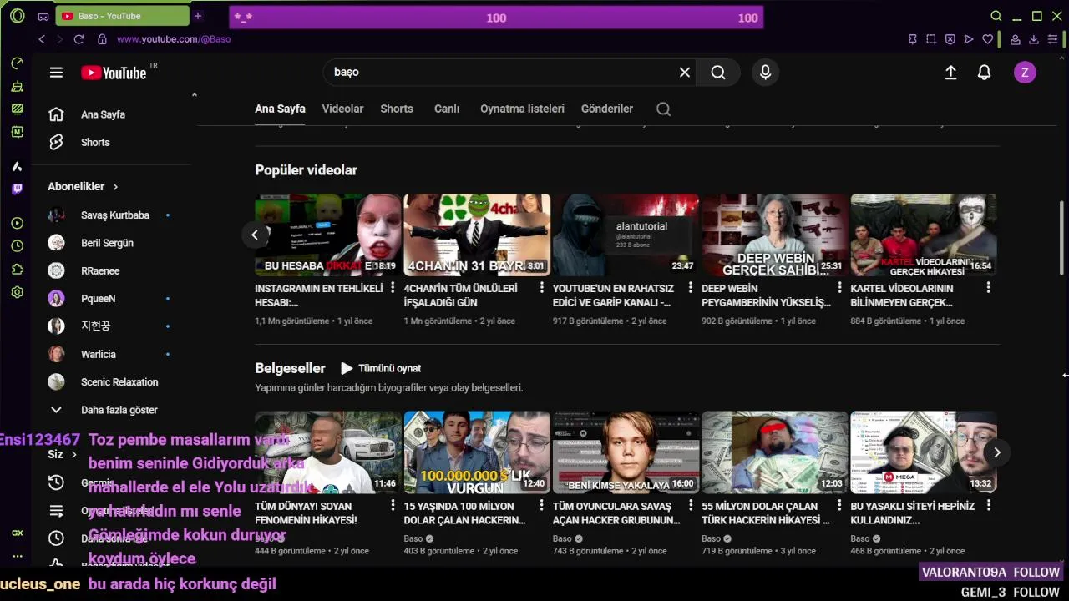
Task: Open Twitch in Opera sidebar
Action: (x=18, y=189)
